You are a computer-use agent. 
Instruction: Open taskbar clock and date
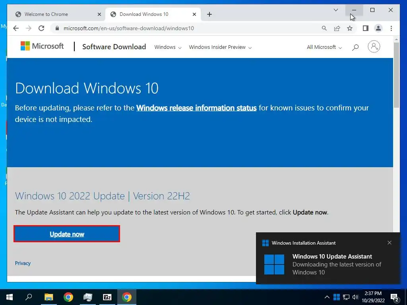[373, 297]
